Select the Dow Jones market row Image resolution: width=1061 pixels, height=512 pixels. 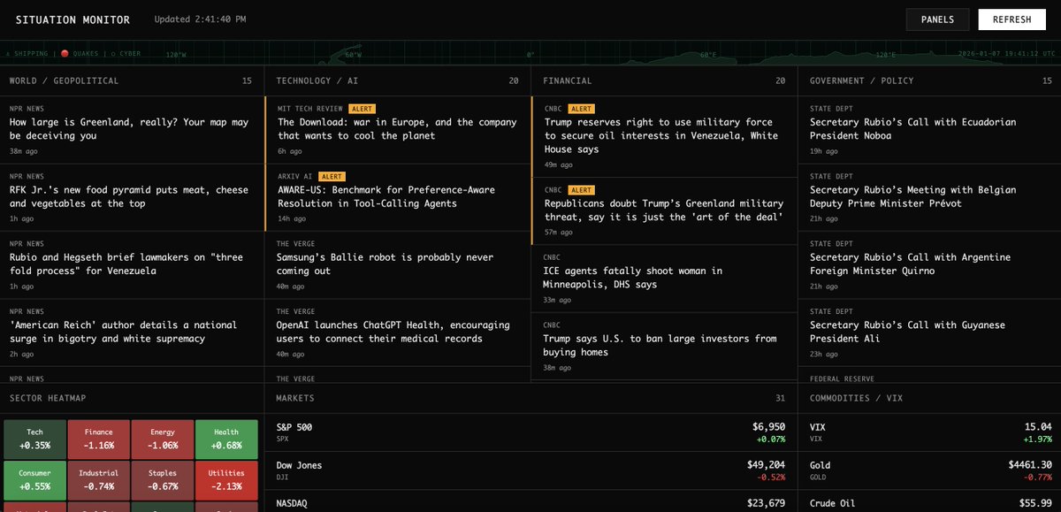point(530,470)
